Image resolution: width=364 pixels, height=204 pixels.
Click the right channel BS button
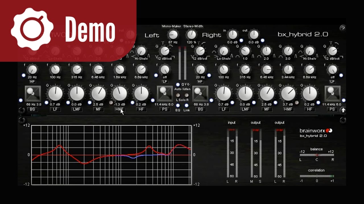tap(200, 109)
